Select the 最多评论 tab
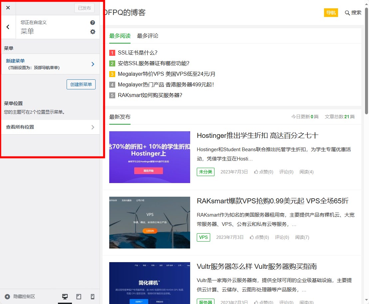Viewport: 369px width, 304px height. pyautogui.click(x=148, y=36)
